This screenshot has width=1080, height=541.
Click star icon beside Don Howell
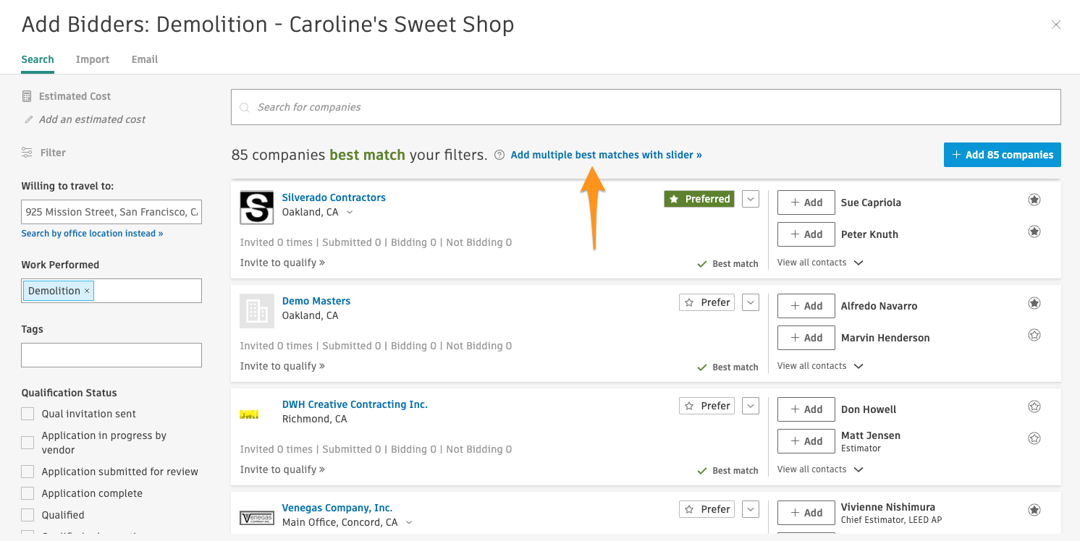[x=1034, y=406]
